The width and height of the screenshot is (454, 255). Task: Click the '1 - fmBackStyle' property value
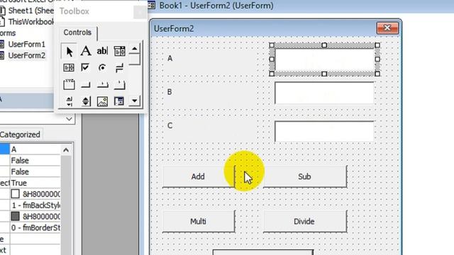35,205
